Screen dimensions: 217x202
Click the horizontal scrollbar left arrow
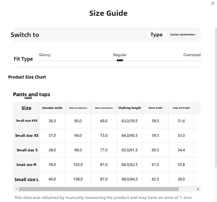tap(16, 189)
